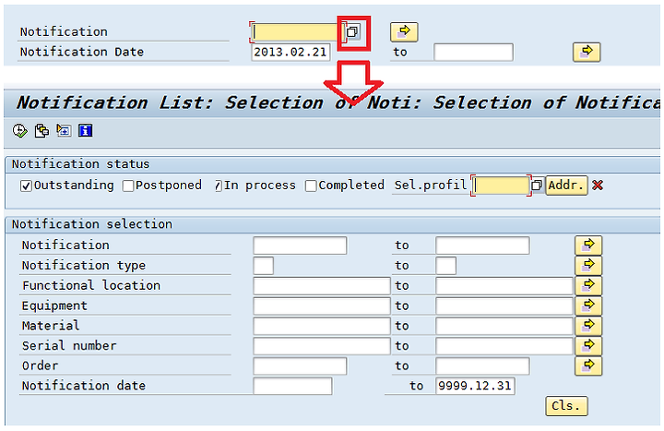664x431 pixels.
Task: Click the Notification type 'from' field
Action: coord(264,266)
